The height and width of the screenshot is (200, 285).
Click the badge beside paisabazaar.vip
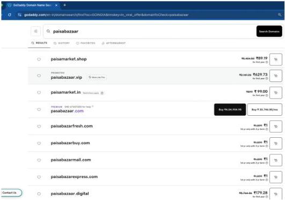tap(97, 77)
